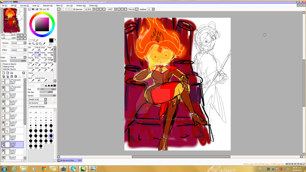306x172 pixels.
Task: Enable Clipping Group
Action: click(x=2, y=67)
